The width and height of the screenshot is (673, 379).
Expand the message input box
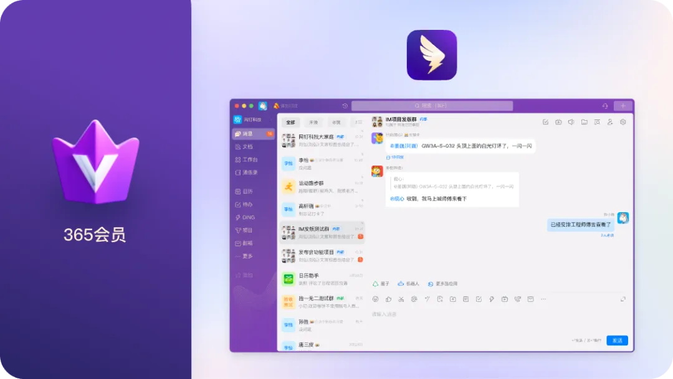(623, 299)
